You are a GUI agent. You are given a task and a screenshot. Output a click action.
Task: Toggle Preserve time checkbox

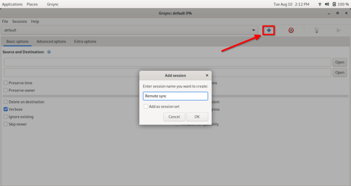point(5,83)
